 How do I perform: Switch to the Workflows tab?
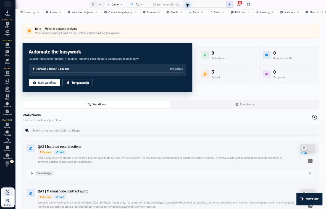tap(97, 104)
